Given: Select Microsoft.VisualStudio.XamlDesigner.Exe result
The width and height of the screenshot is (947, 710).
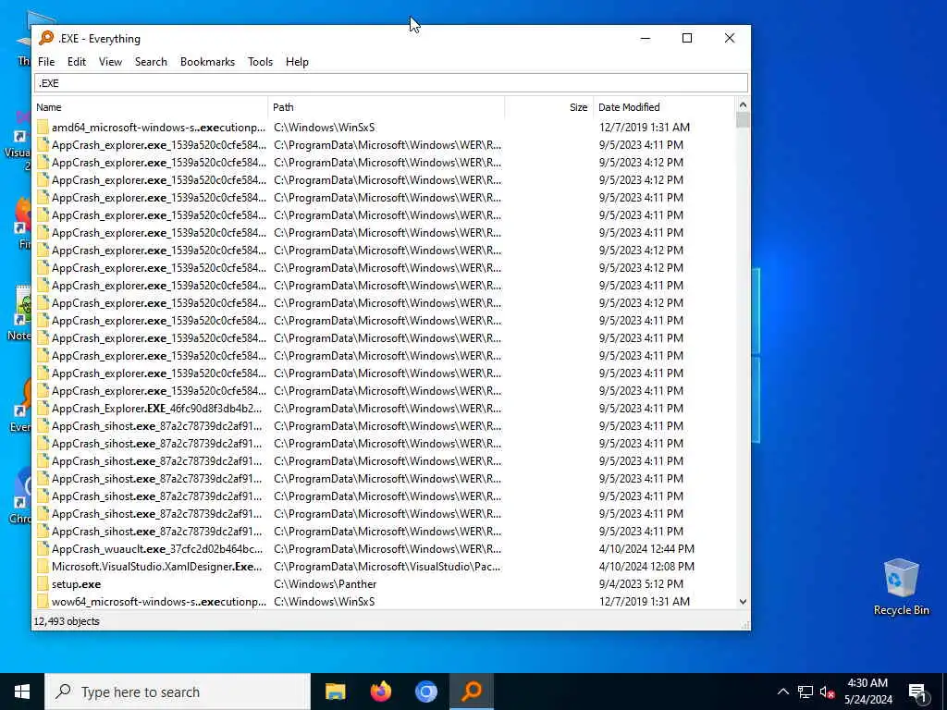Looking at the screenshot, I should pos(157,567).
